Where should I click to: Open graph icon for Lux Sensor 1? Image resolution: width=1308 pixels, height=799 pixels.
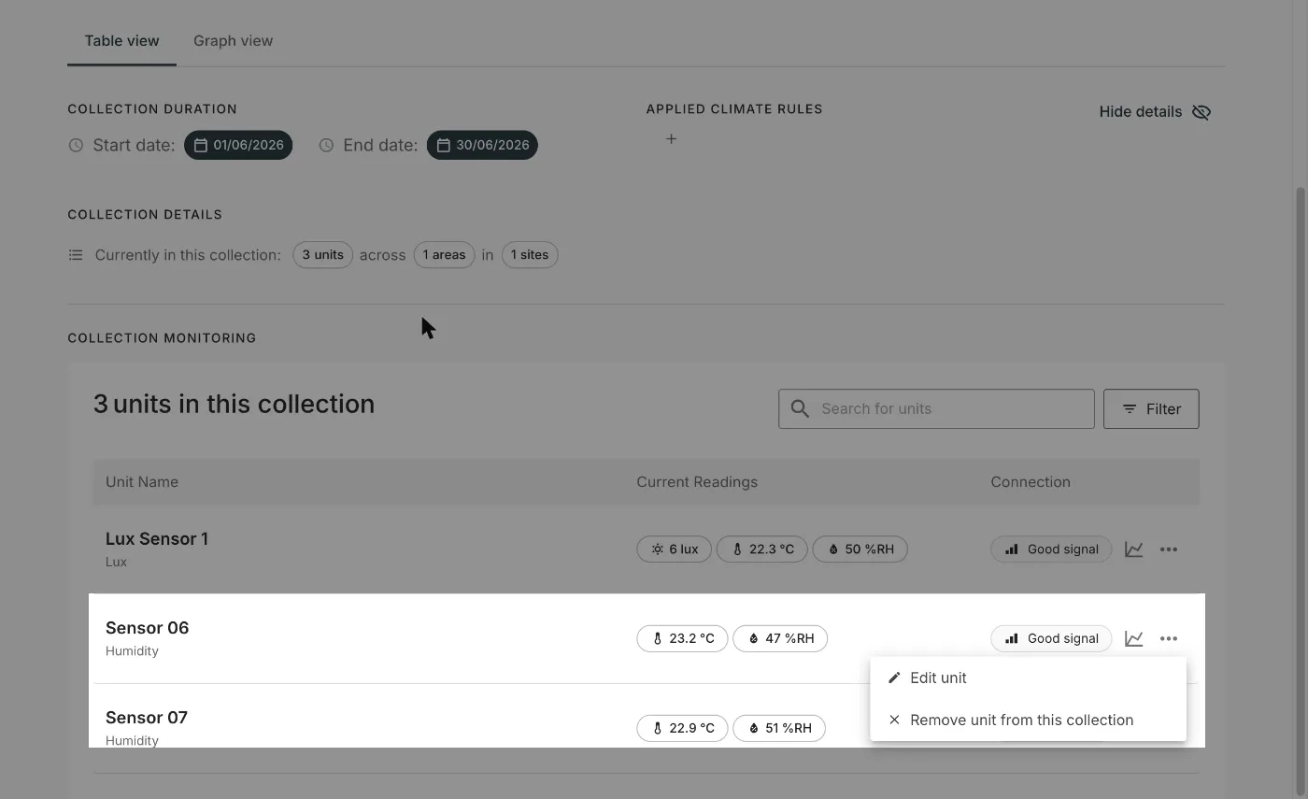(x=1133, y=549)
